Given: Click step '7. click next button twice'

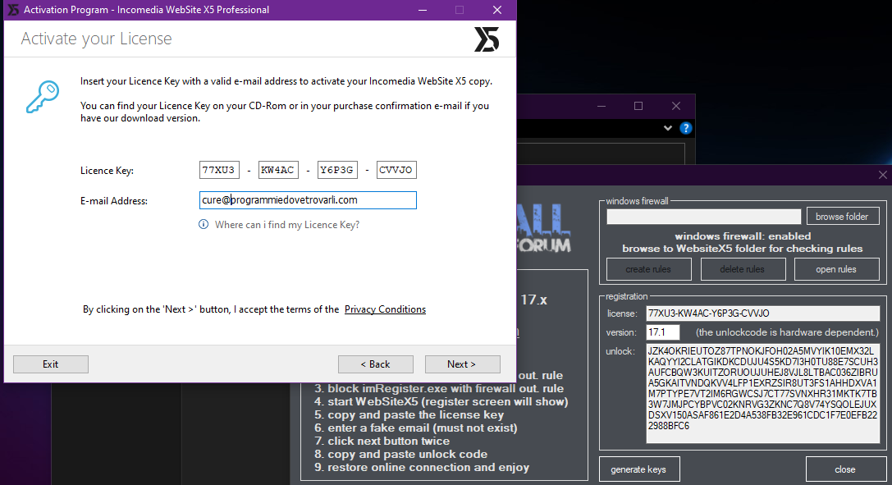Looking at the screenshot, I should coord(382,442).
